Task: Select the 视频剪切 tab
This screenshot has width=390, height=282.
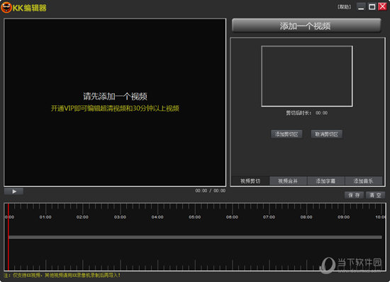Action: point(250,181)
